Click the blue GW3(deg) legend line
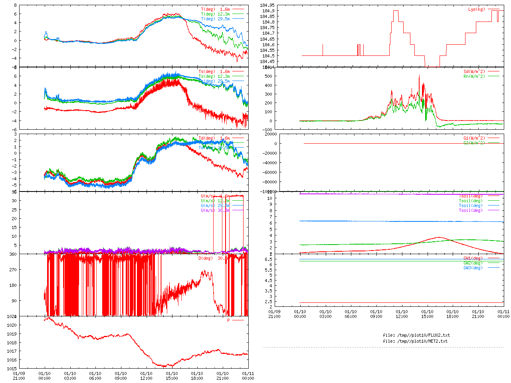The width and height of the screenshot is (511, 383). click(494, 268)
